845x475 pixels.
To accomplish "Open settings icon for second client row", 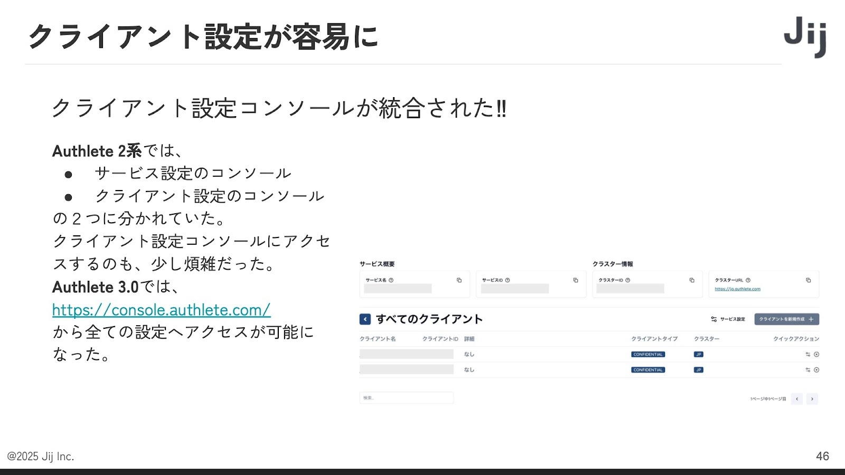I will point(808,370).
